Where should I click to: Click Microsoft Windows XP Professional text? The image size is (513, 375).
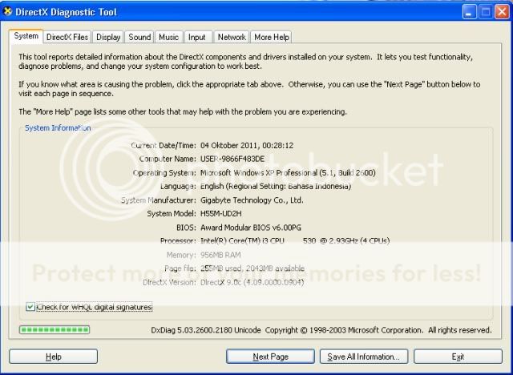pyautogui.click(x=288, y=172)
